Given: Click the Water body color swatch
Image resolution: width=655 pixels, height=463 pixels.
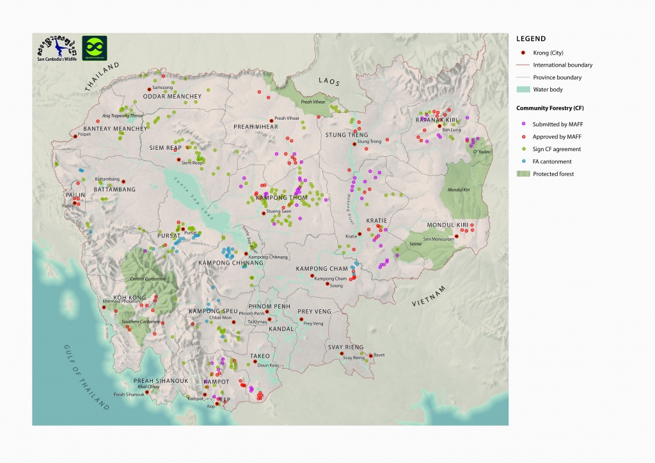Looking at the screenshot, I should (x=523, y=90).
